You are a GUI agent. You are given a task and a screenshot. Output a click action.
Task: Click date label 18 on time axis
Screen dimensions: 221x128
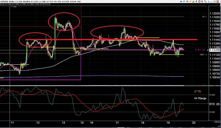pos(143,123)
